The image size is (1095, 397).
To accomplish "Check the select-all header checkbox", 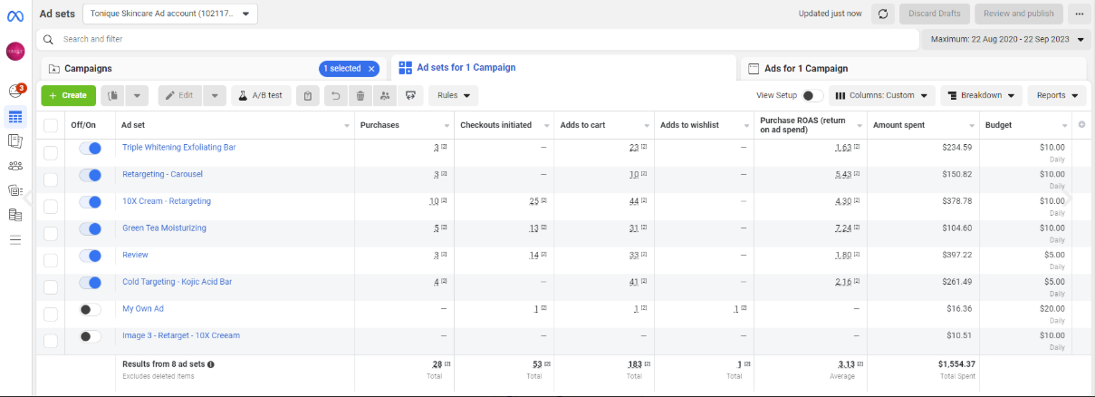I will (51, 125).
